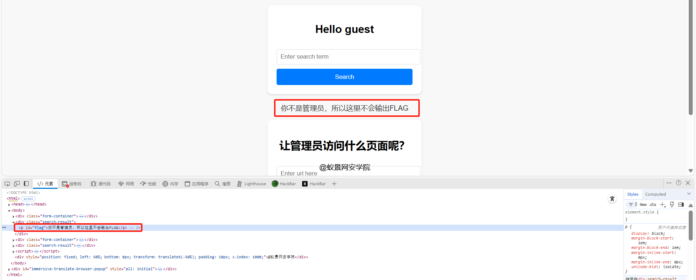Click the DOCTYPE html line
This screenshot has width=696, height=280.
pyautogui.click(x=23, y=193)
